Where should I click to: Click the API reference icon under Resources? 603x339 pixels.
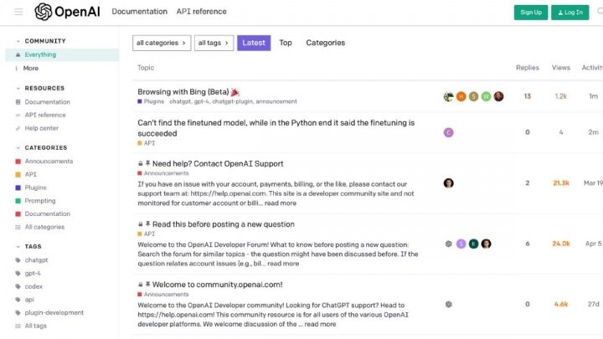pos(18,116)
